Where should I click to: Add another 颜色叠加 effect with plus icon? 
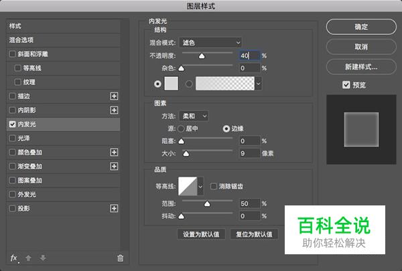pos(114,153)
